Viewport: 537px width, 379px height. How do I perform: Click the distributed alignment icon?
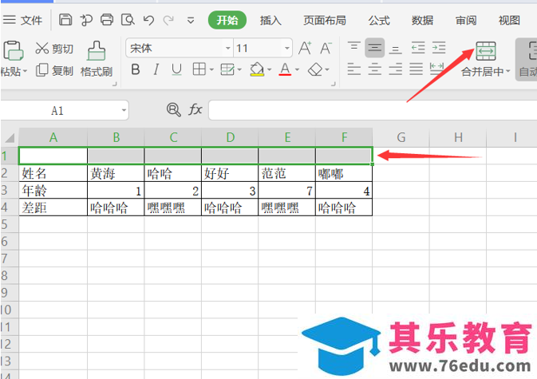[x=436, y=69]
